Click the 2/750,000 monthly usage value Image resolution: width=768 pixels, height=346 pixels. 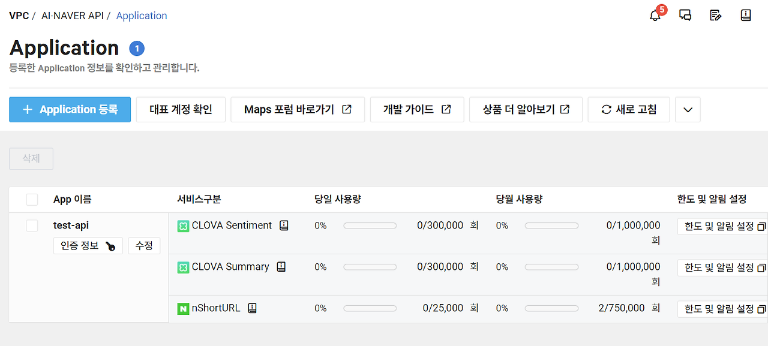pos(622,308)
